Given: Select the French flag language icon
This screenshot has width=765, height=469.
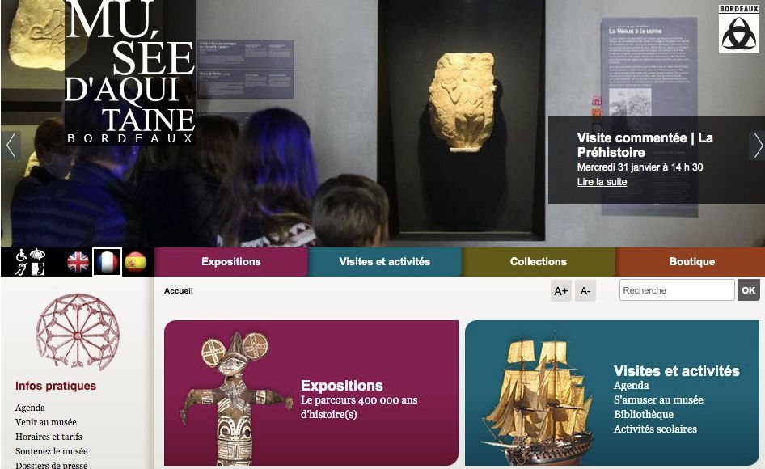Looking at the screenshot, I should pos(108,262).
